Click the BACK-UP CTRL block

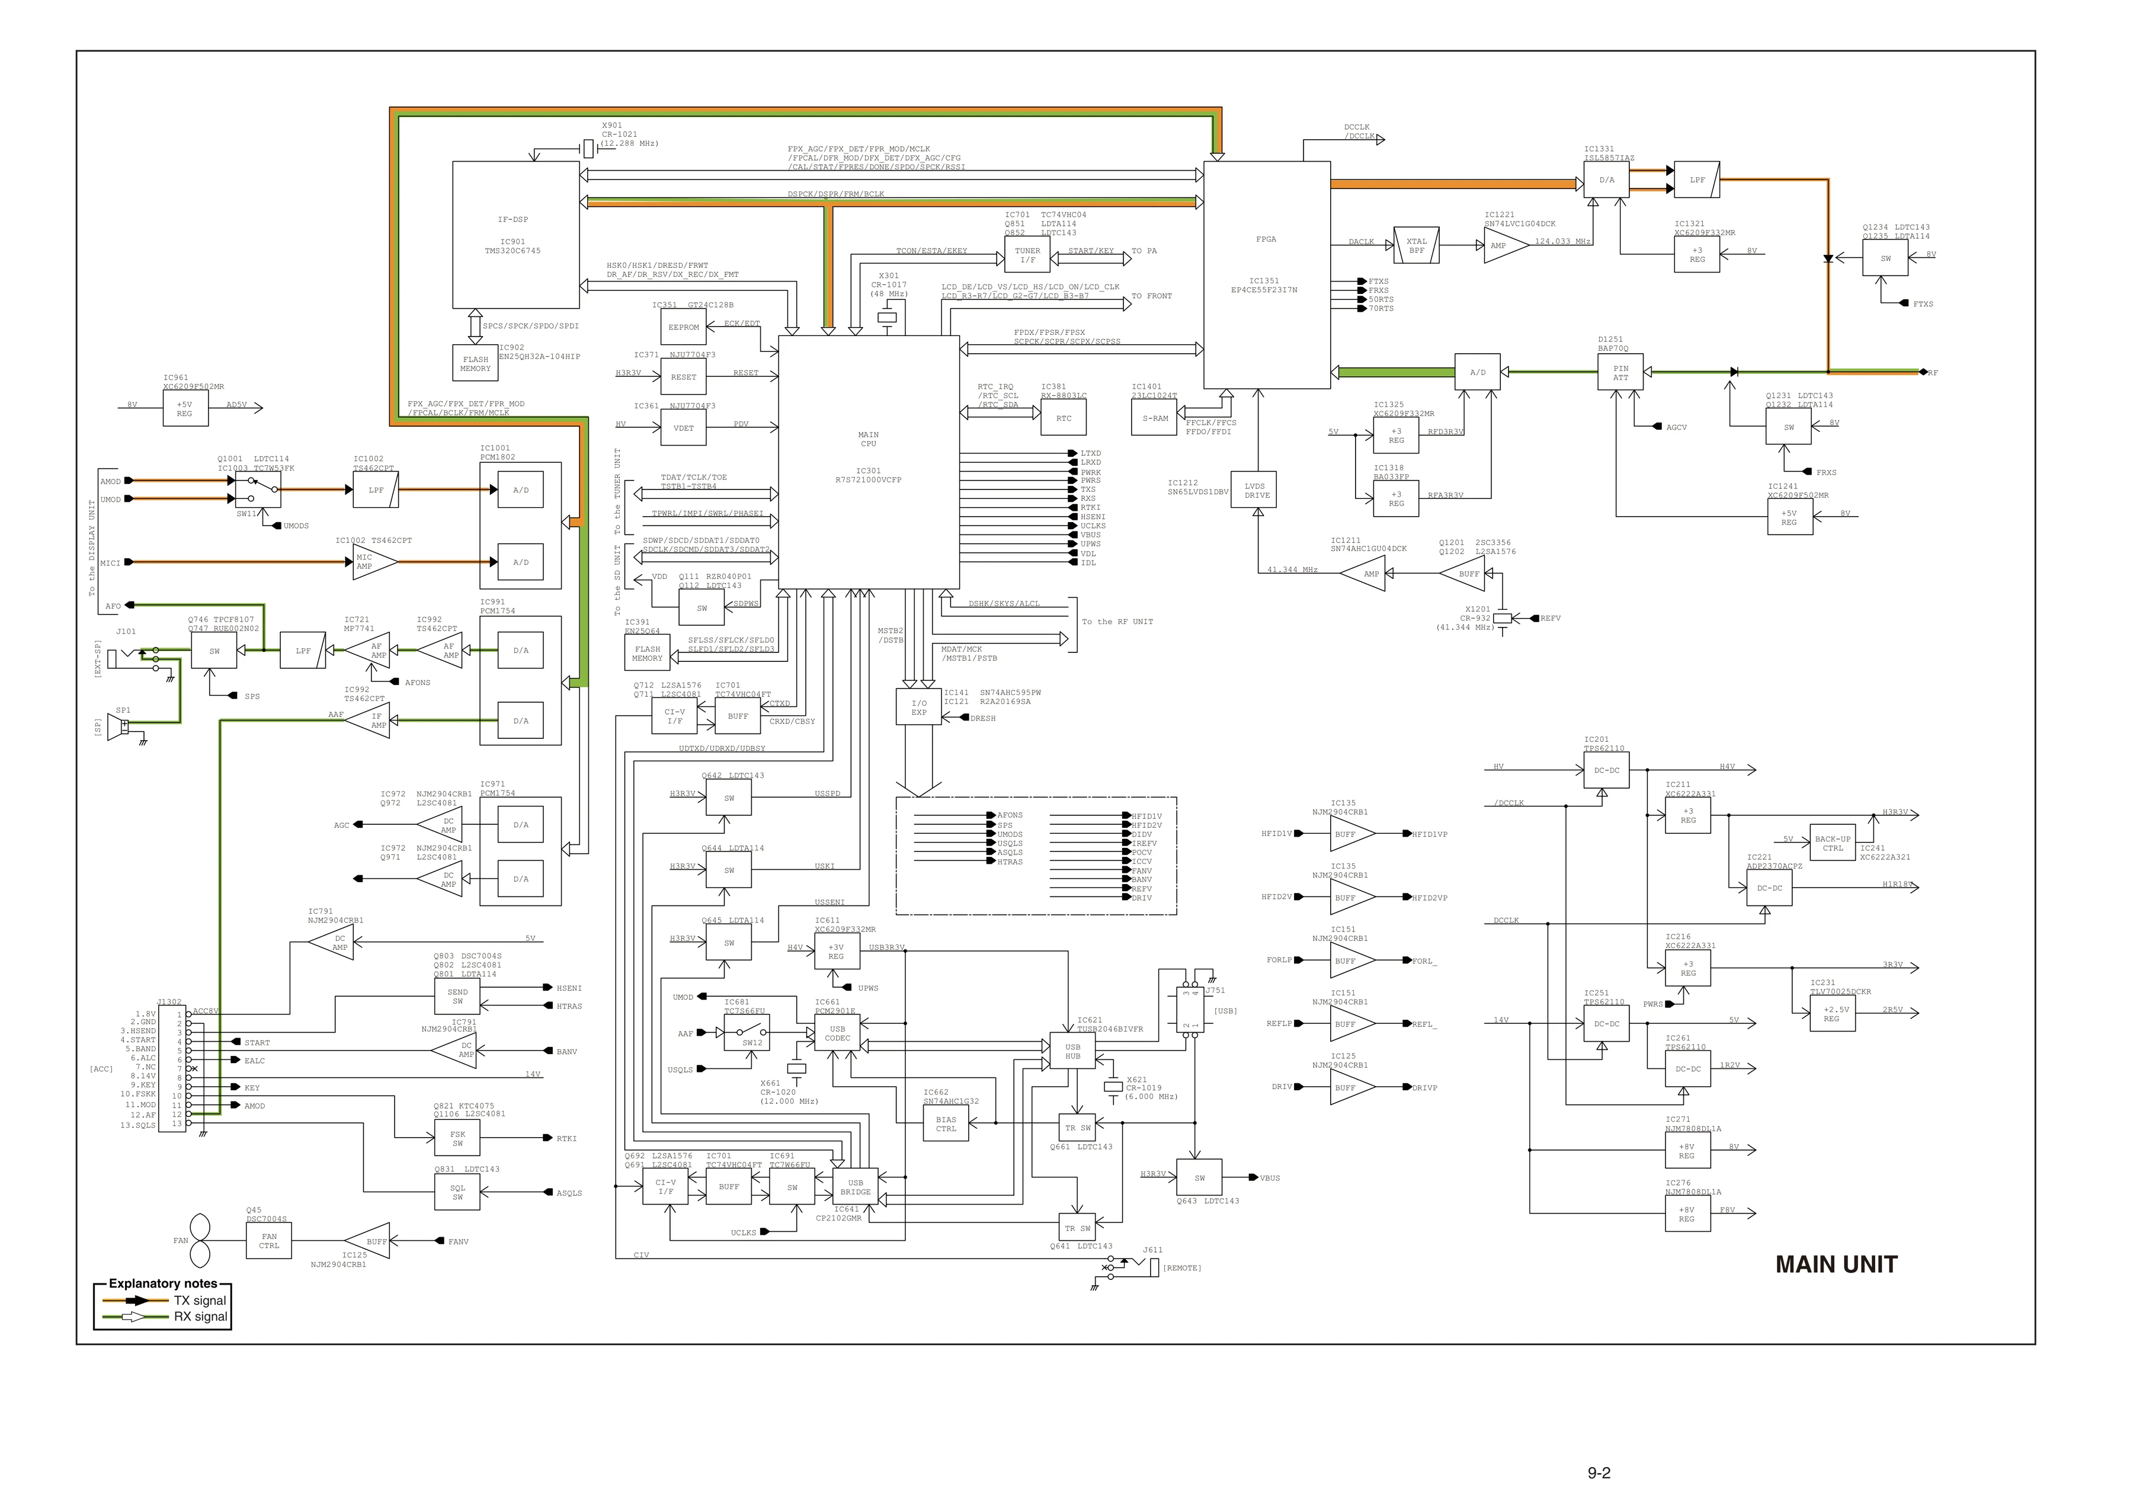1833,843
